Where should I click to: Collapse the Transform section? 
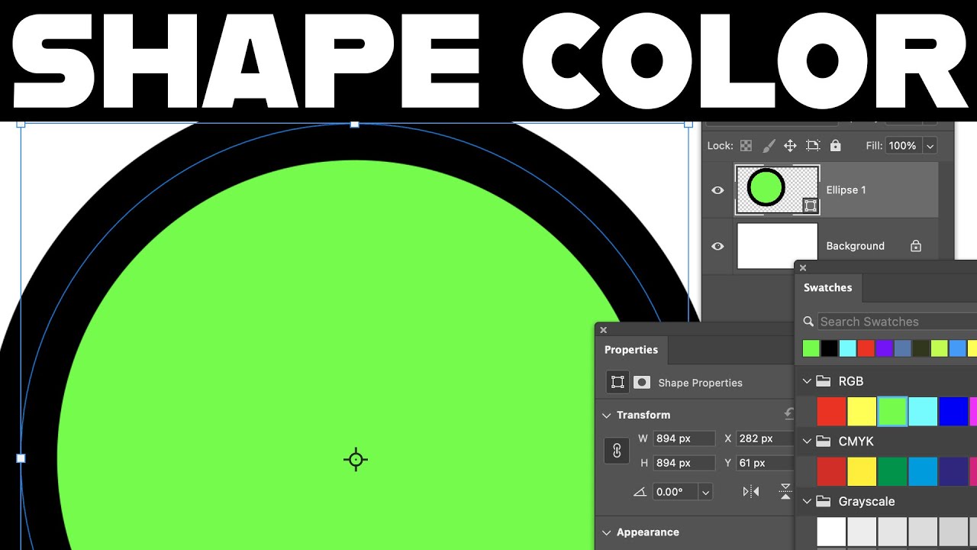tap(607, 415)
